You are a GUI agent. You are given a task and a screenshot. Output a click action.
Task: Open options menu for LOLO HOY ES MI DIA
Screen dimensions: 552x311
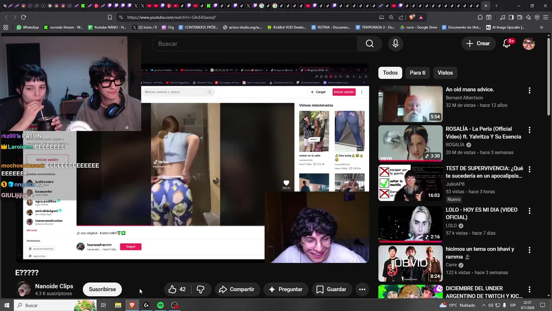[x=530, y=211]
